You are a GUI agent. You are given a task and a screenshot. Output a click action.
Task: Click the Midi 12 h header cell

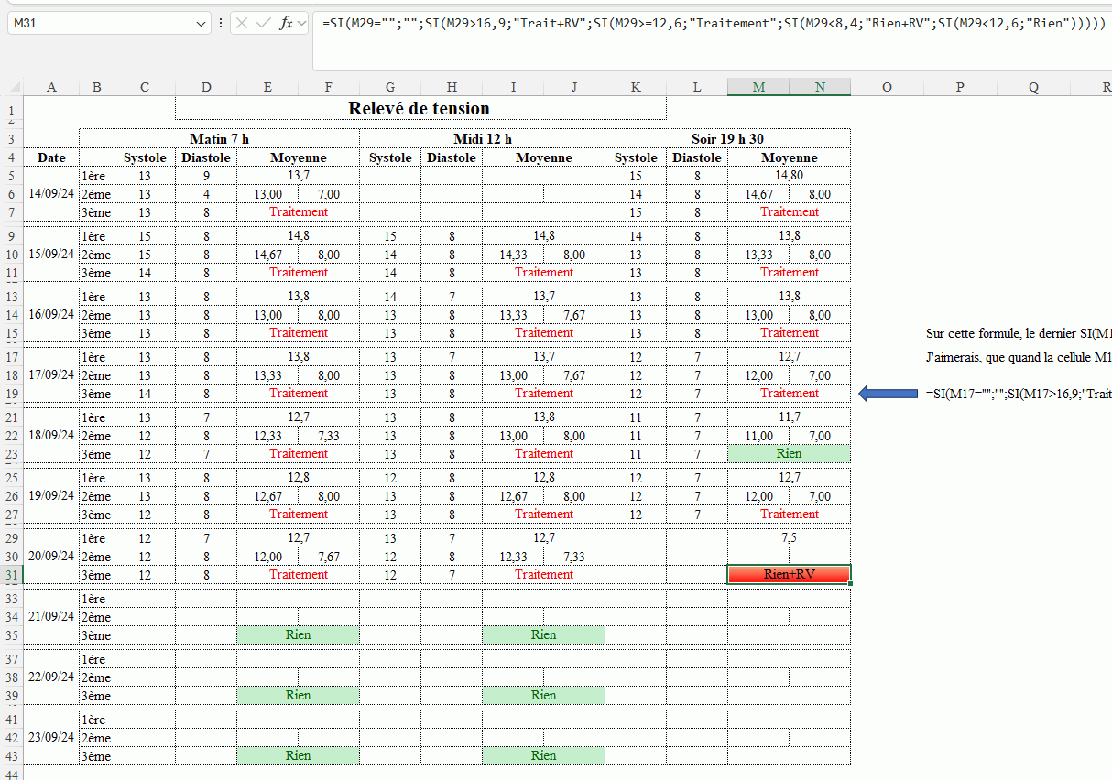point(483,138)
